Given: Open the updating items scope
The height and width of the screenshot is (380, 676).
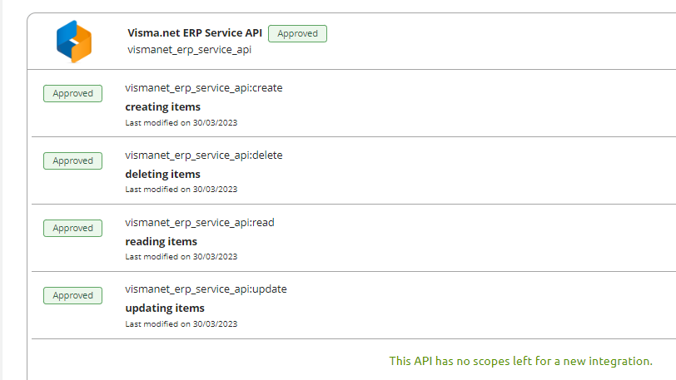Looking at the screenshot, I should coord(165,308).
